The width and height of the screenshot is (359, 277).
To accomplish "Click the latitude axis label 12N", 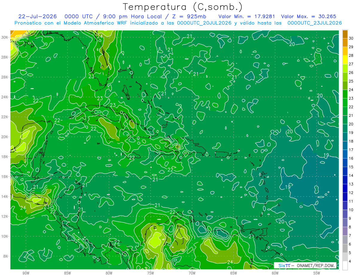I will 5,216.
